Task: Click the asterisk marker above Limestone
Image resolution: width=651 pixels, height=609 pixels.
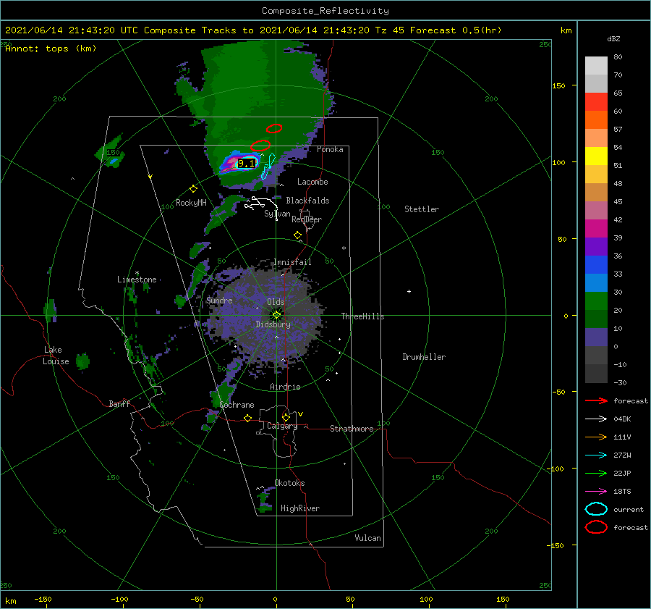Action: point(137,273)
